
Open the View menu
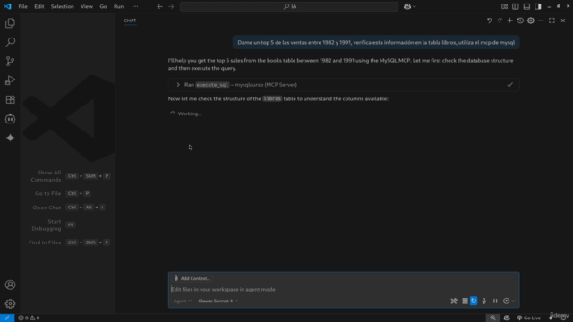click(x=87, y=6)
